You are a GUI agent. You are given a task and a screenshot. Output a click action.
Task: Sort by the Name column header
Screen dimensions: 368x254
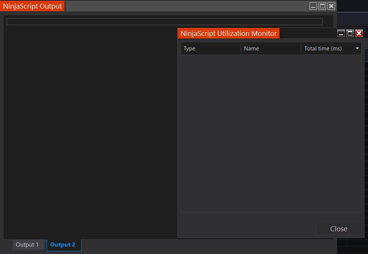pyautogui.click(x=271, y=49)
